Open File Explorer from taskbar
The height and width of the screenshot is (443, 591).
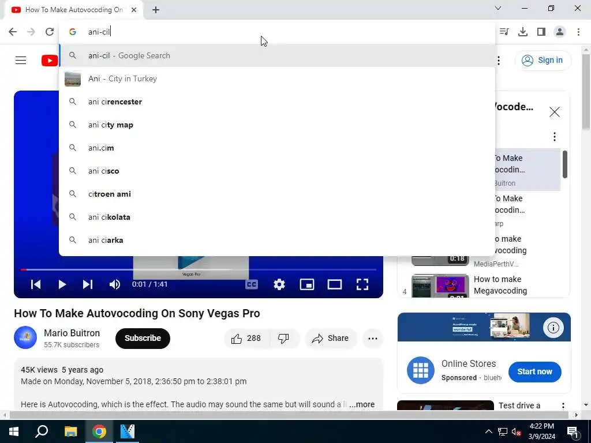pos(70,431)
